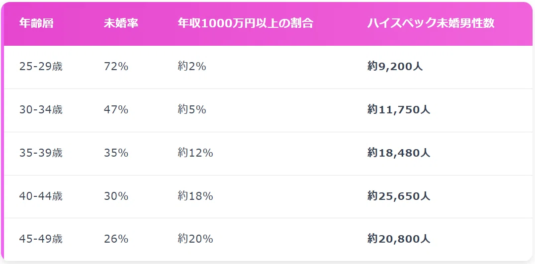Click the 約18,480人 count cell
This screenshot has height=264, width=535.
pos(399,153)
